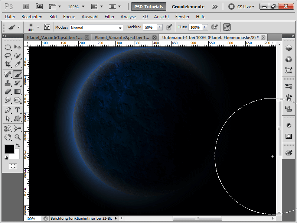
Task: Select the Pen tool
Action: click(7, 110)
